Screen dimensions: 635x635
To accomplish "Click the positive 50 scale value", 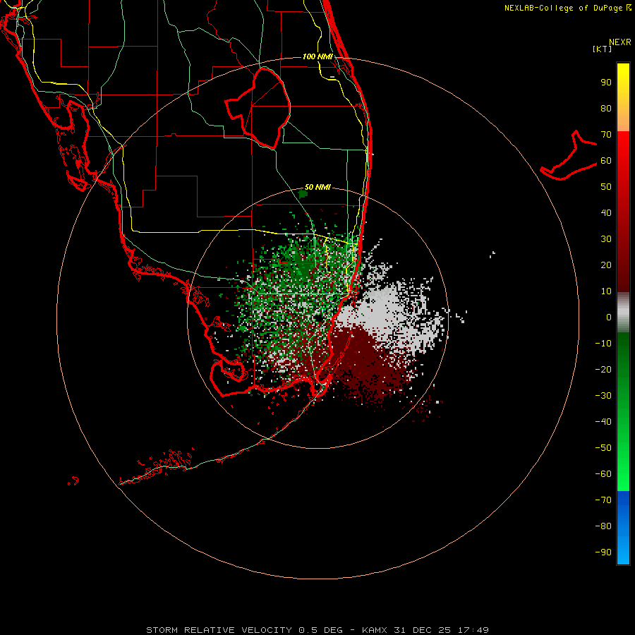I will click(606, 187).
